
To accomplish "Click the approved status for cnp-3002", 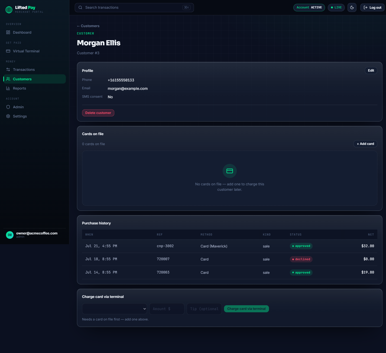I will coord(301,246).
